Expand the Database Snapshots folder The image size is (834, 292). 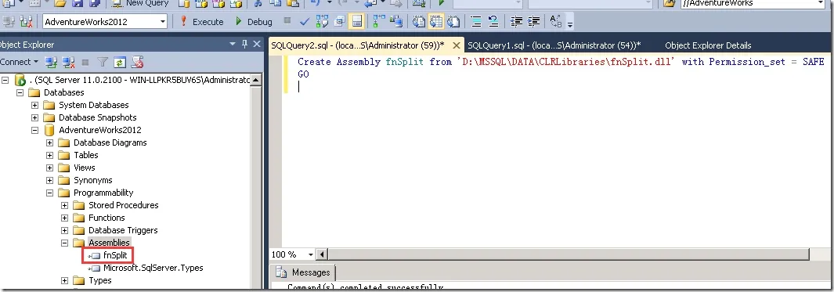[x=35, y=117]
